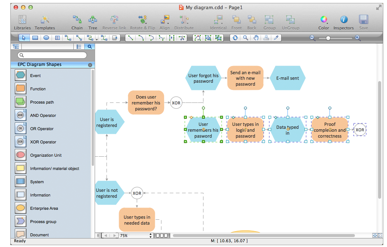Toggle the library tree view button
This screenshot has width=387, height=247.
click(16, 46)
